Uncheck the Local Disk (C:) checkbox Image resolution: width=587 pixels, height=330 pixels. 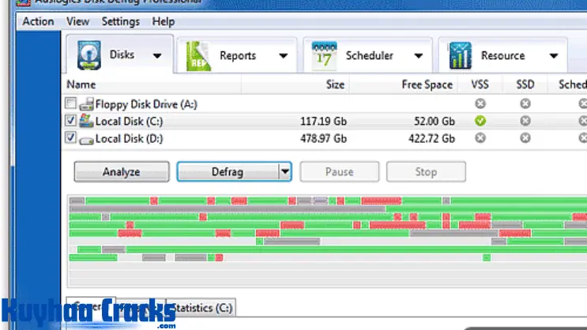(72, 121)
